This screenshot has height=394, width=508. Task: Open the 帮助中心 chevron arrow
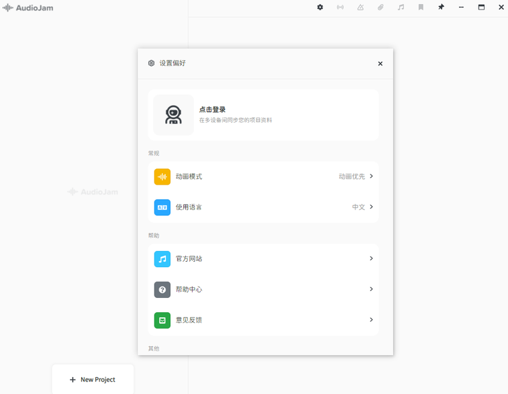coord(371,289)
